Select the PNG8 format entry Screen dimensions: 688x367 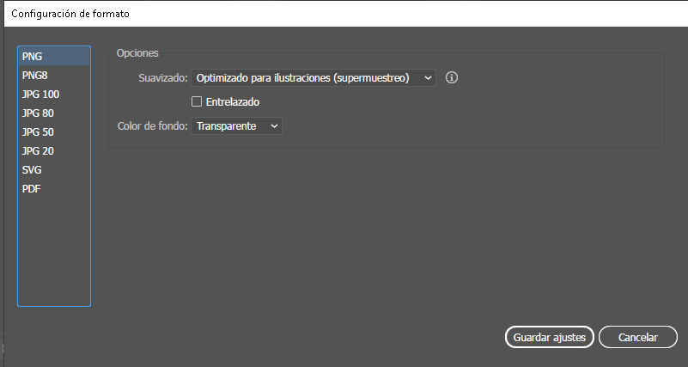[x=54, y=76]
